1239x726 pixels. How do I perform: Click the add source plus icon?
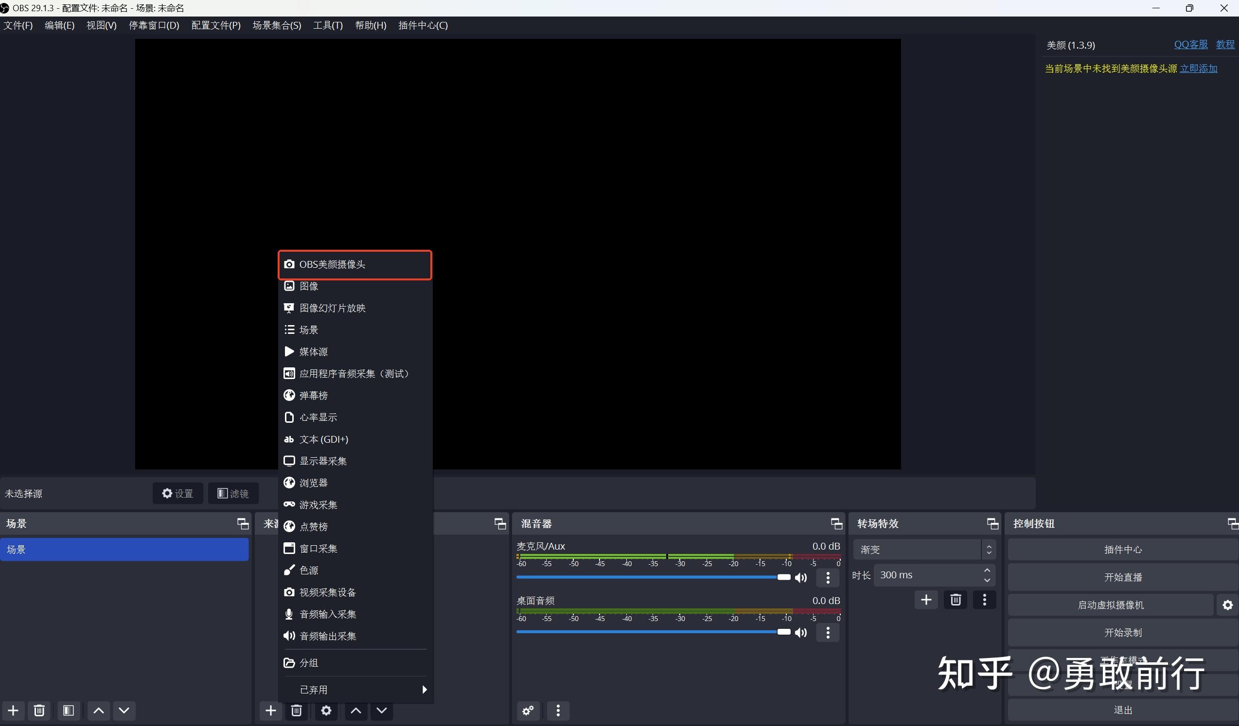click(x=270, y=711)
